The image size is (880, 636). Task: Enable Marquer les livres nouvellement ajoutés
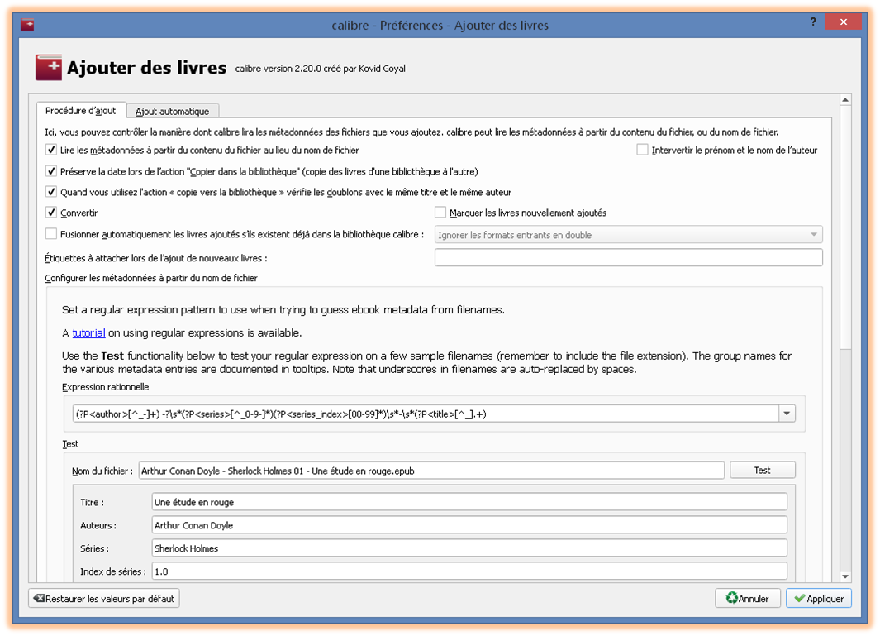(x=440, y=213)
